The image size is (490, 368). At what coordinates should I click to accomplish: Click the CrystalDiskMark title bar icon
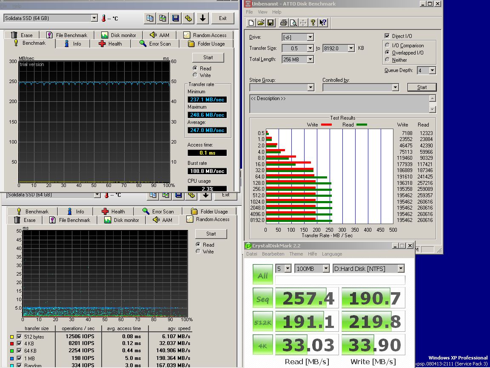[x=248, y=246]
